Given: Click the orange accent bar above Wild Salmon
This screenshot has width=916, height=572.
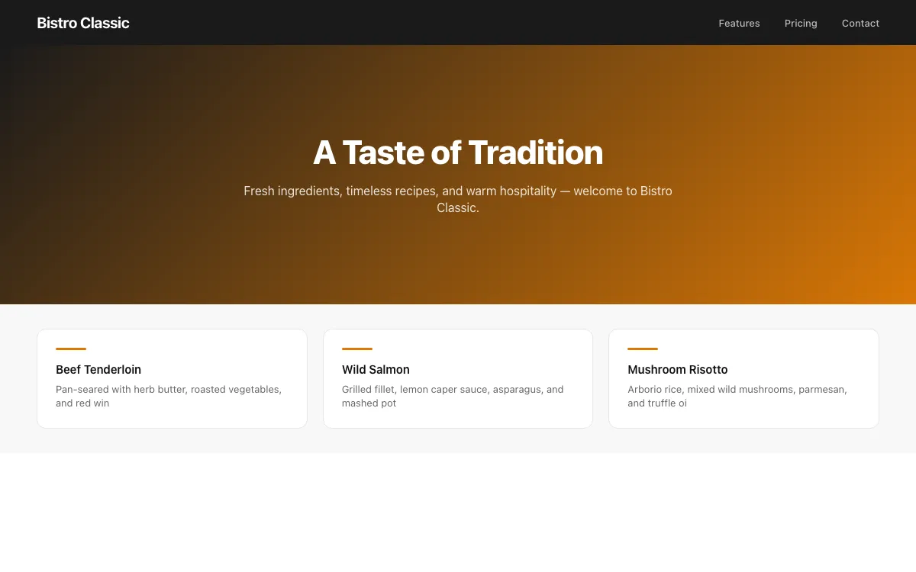Looking at the screenshot, I should (357, 349).
